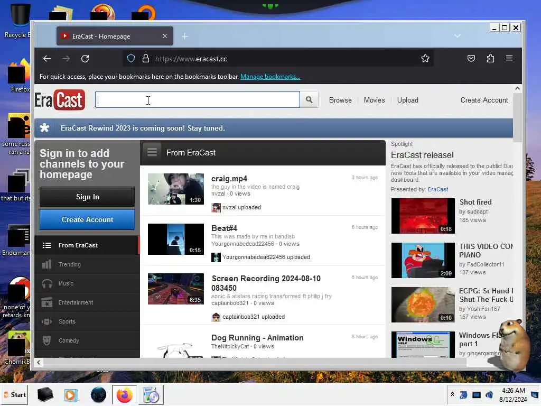Image resolution: width=541 pixels, height=406 pixels.
Task: Select Music channel in sidebar
Action: (87, 283)
